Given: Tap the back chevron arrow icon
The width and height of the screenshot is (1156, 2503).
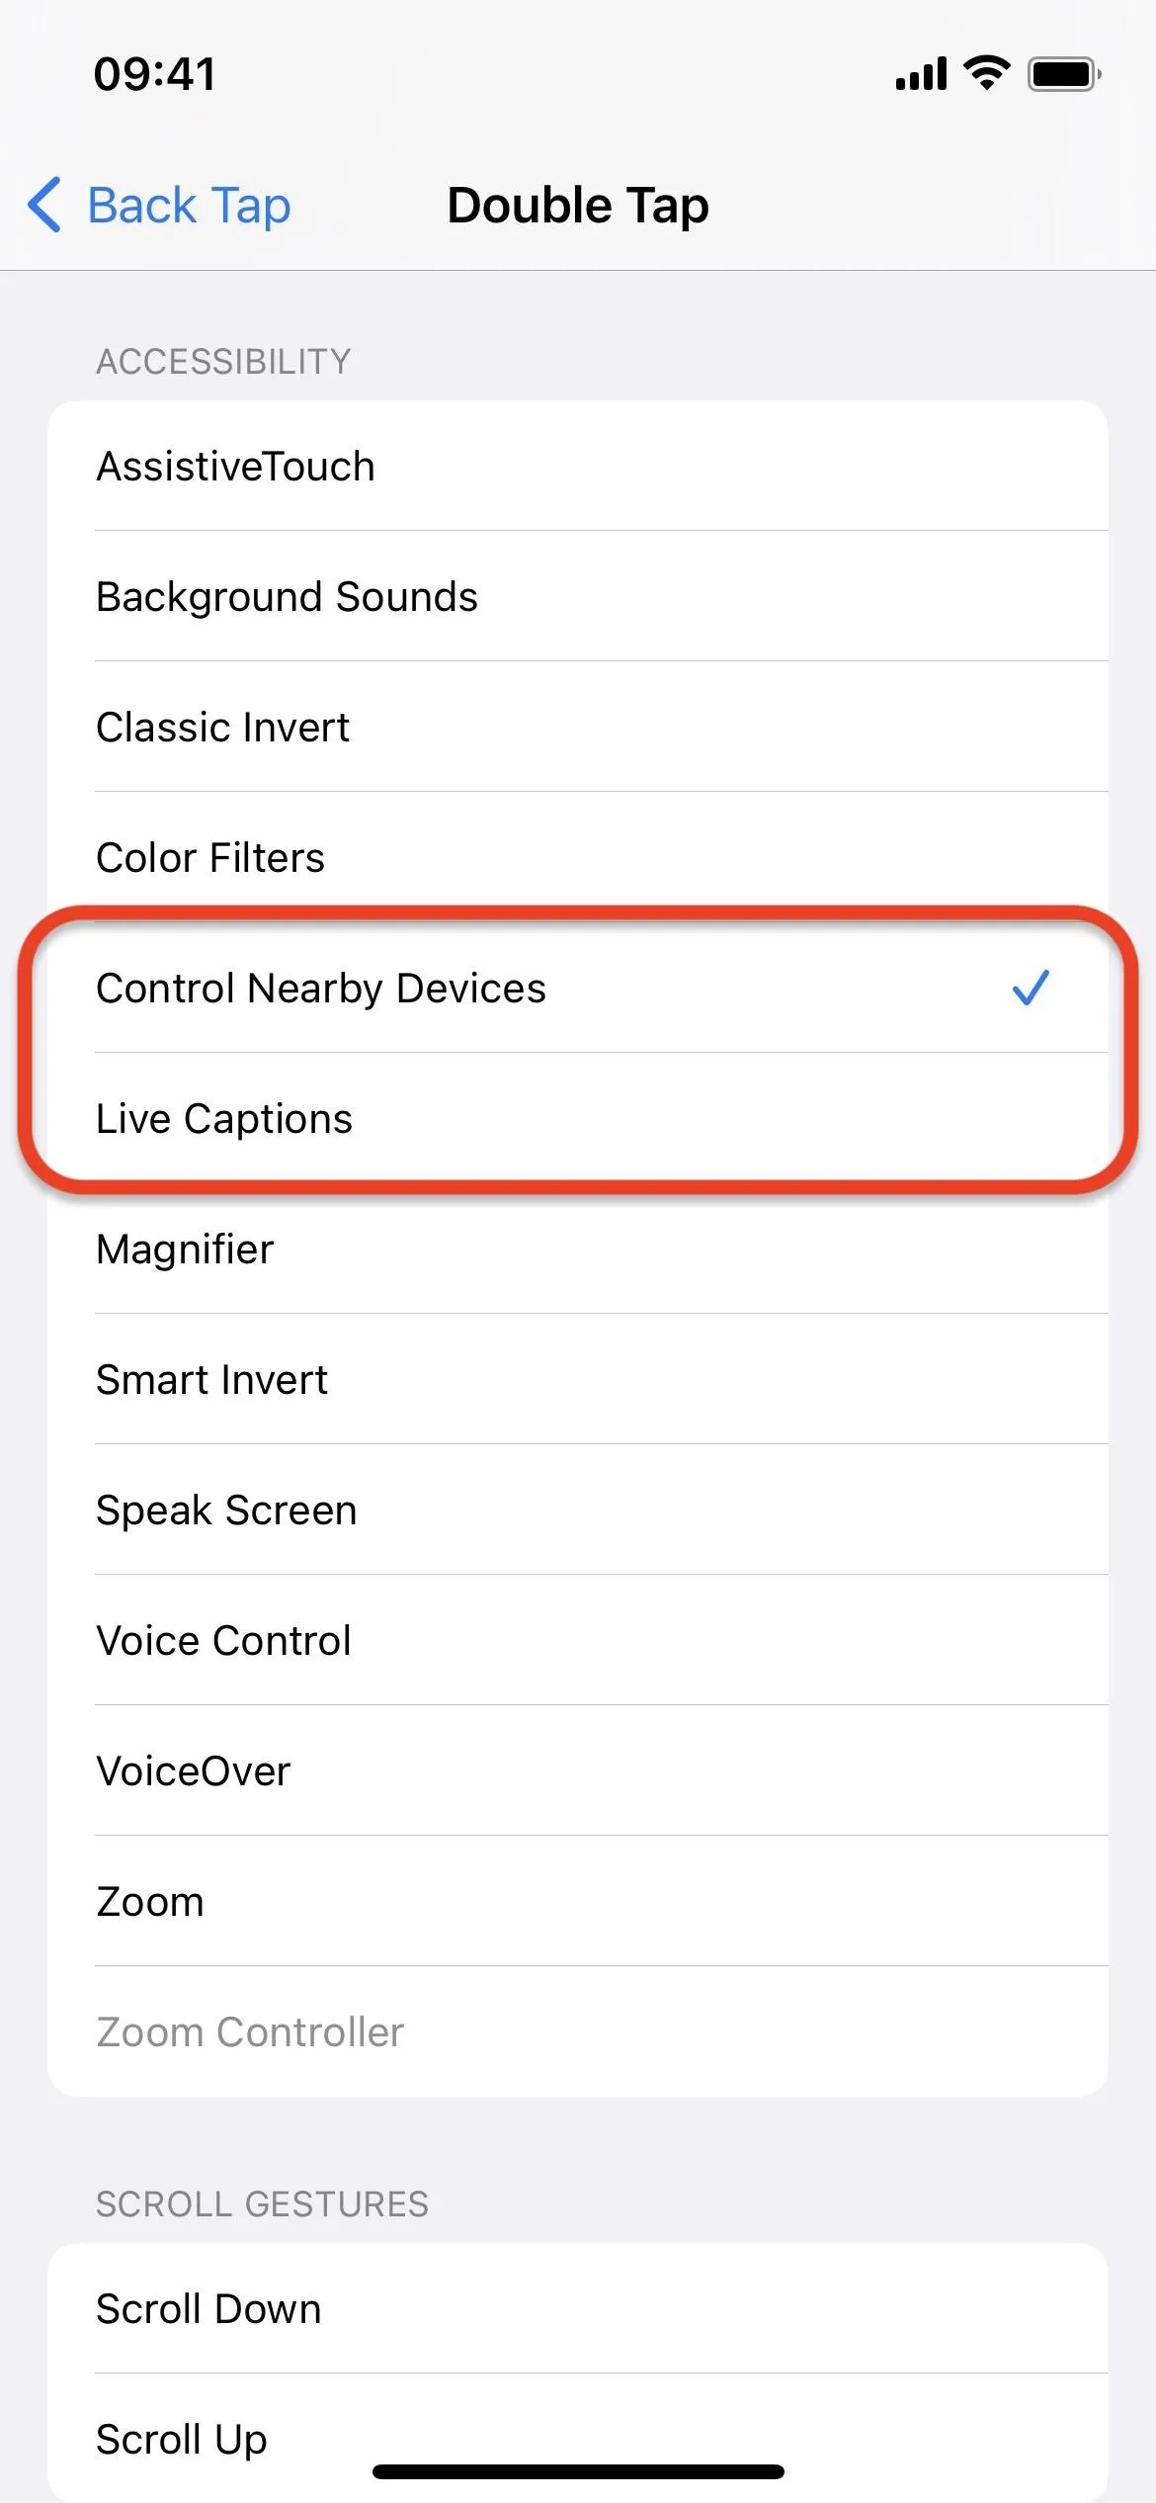Looking at the screenshot, I should click(x=44, y=206).
